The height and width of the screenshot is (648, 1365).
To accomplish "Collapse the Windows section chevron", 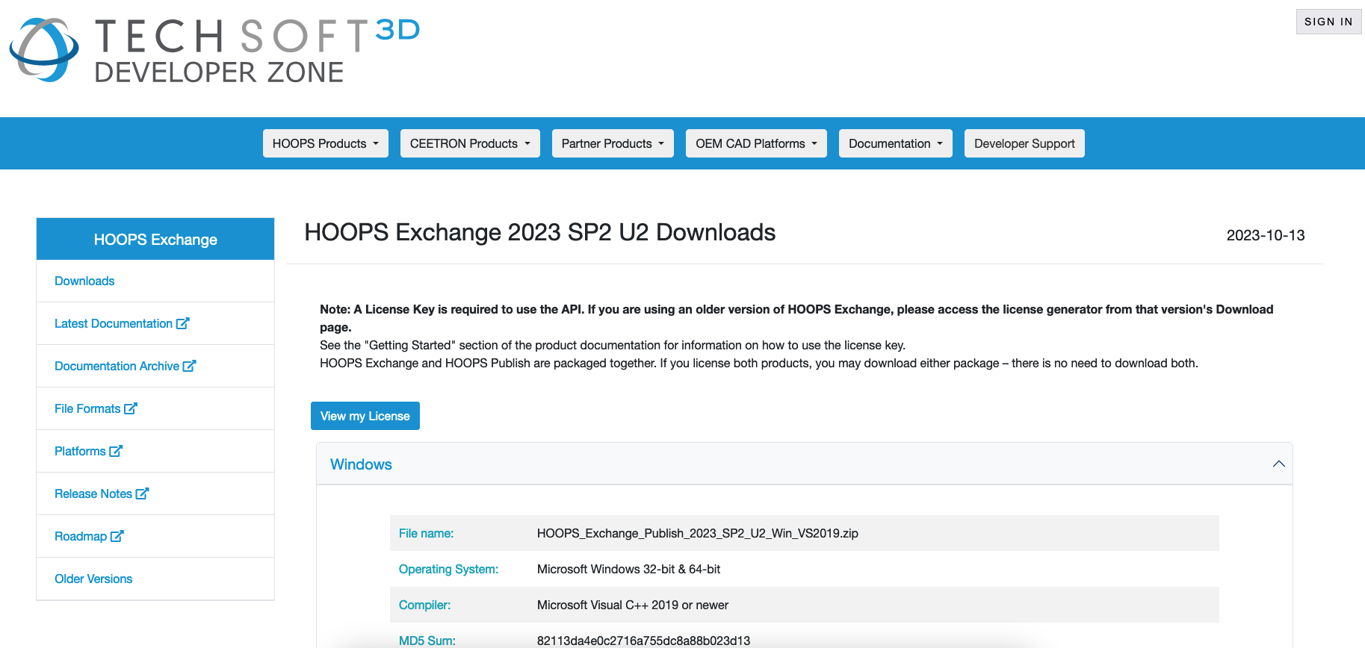I will (1278, 464).
